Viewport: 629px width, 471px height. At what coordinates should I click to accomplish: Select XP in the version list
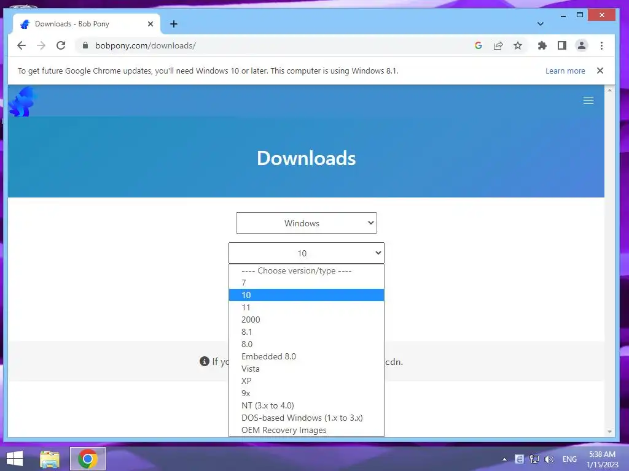307,381
